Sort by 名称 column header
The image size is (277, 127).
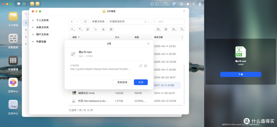(74, 37)
